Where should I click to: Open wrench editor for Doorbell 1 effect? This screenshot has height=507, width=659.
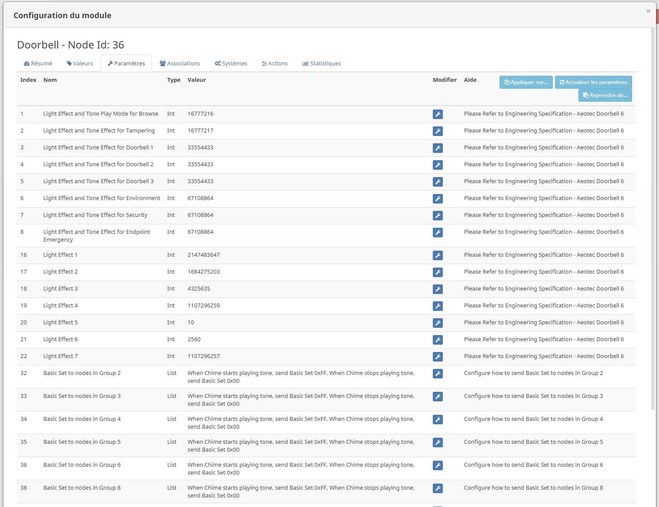pos(438,148)
